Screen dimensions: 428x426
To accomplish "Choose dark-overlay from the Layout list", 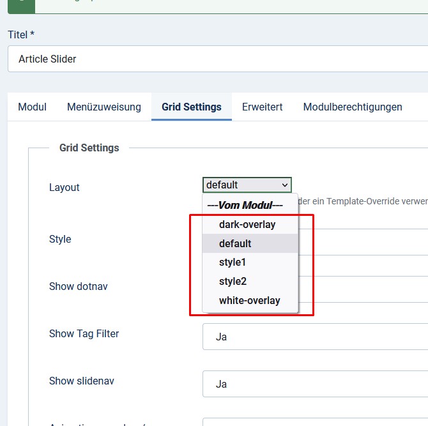I will tap(250, 224).
